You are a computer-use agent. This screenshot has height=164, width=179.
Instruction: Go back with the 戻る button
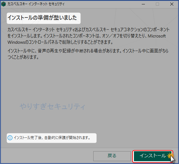tap(112, 156)
